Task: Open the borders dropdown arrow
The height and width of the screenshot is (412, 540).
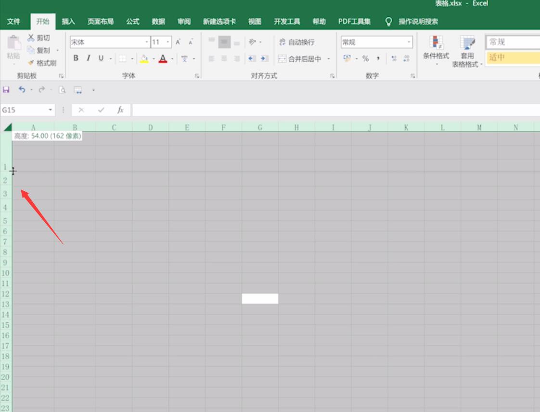Action: 132,59
